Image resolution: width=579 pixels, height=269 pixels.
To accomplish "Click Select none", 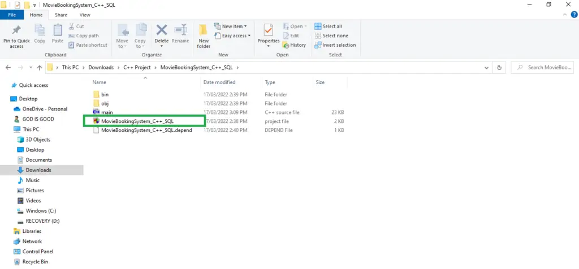I will [x=331, y=36].
